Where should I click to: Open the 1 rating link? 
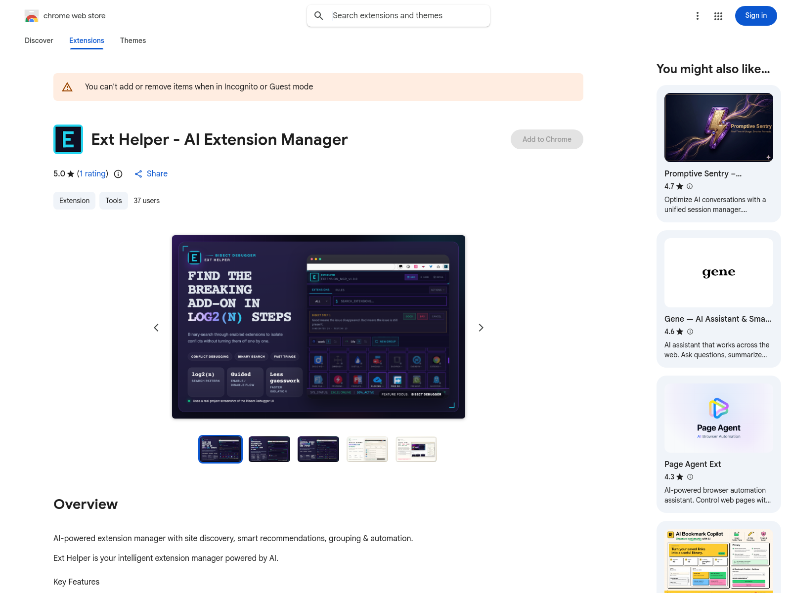pos(92,173)
